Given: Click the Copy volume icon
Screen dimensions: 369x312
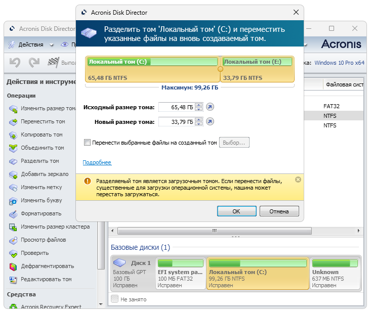Looking at the screenshot, I should point(13,135).
